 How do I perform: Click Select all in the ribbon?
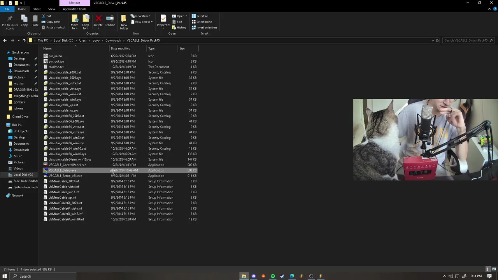(200, 16)
